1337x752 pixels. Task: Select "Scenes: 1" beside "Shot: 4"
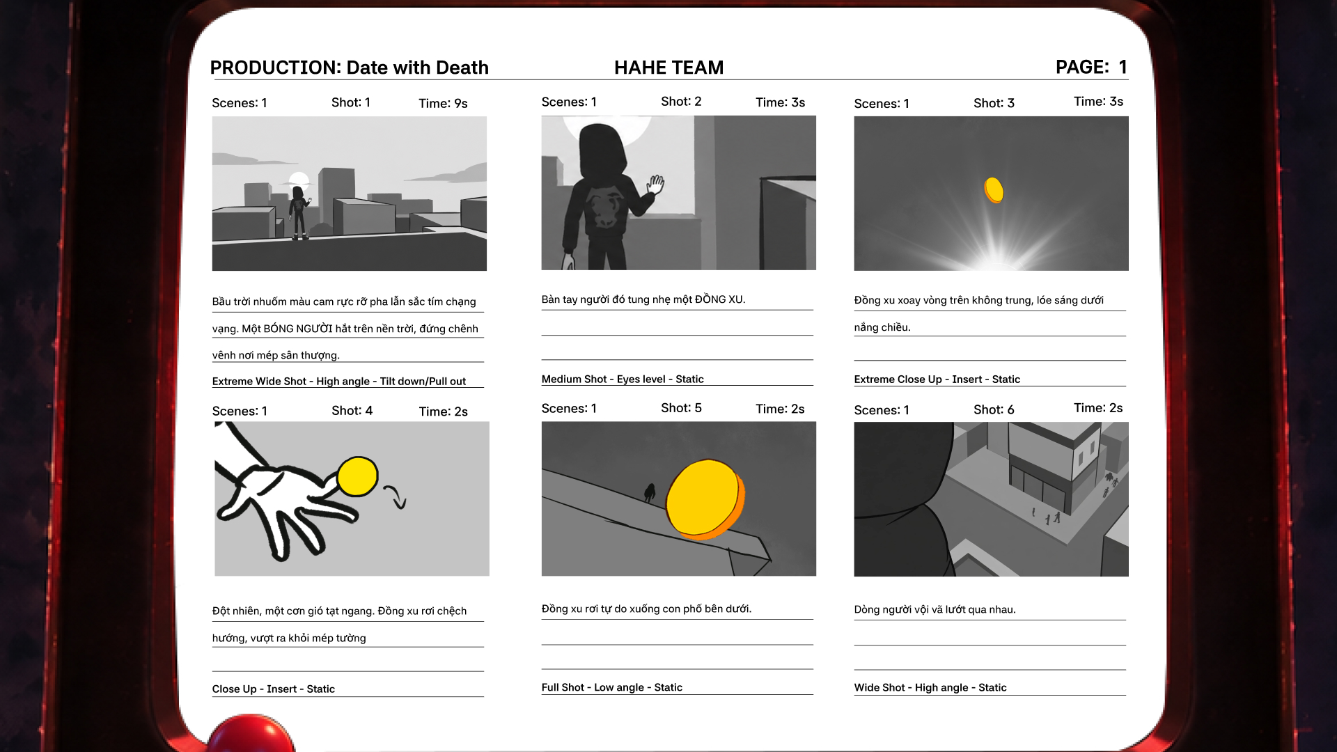[x=240, y=412]
